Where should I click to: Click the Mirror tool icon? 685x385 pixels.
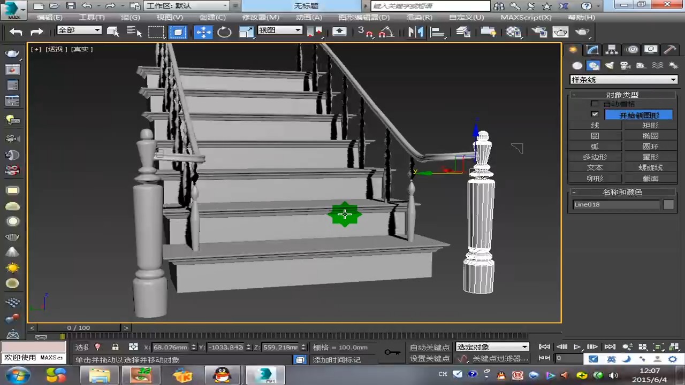[x=415, y=32]
